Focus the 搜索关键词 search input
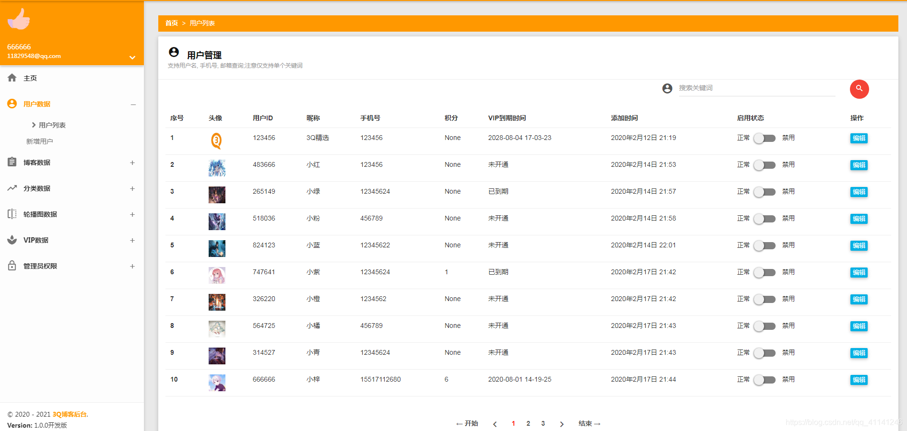 coord(757,88)
